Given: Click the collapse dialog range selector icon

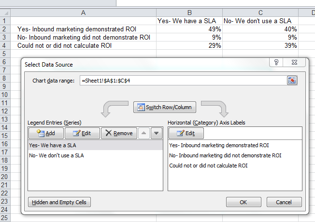Looking at the screenshot, I should (291, 81).
